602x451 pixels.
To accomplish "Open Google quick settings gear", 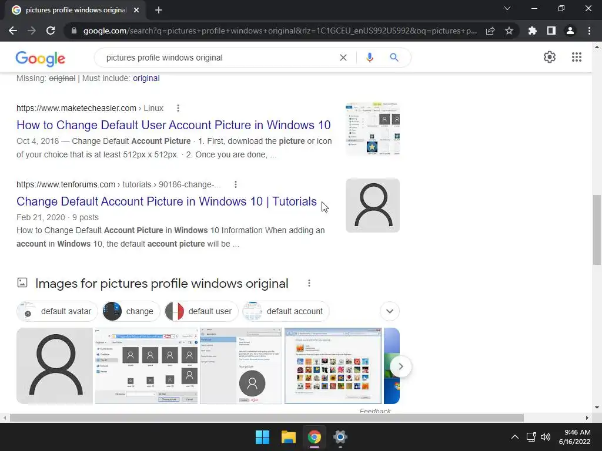I will pyautogui.click(x=550, y=57).
